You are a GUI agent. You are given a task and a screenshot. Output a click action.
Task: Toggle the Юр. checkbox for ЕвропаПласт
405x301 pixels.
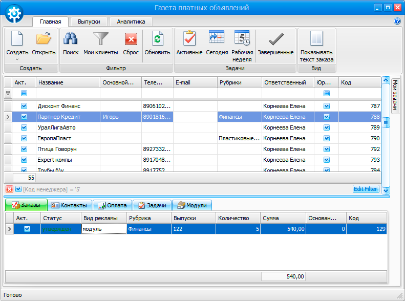[x=327, y=138]
